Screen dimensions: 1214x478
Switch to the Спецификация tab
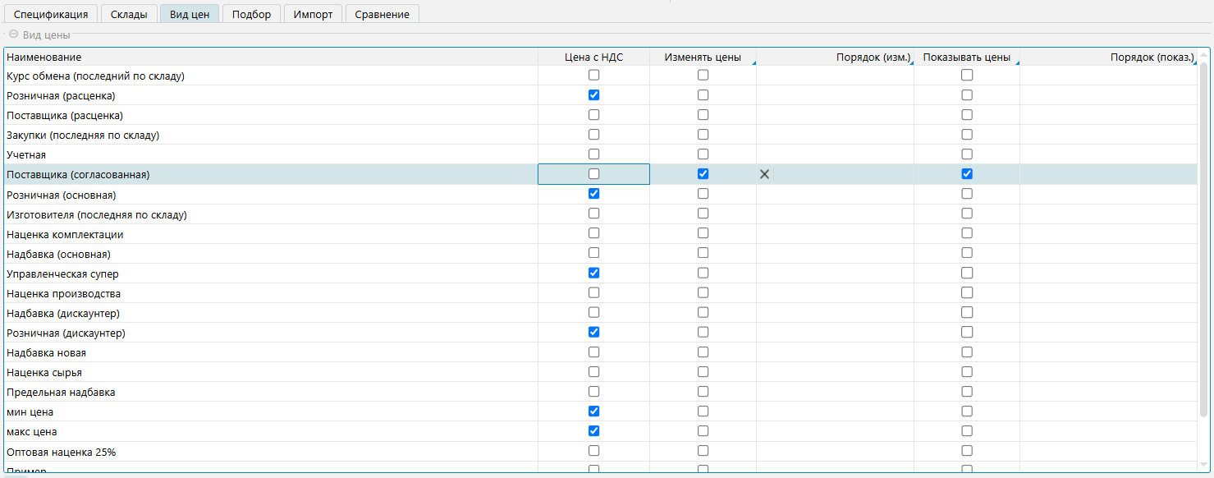pos(51,14)
